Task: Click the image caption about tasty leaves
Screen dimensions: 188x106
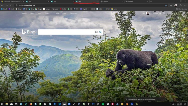Action: click(142, 99)
